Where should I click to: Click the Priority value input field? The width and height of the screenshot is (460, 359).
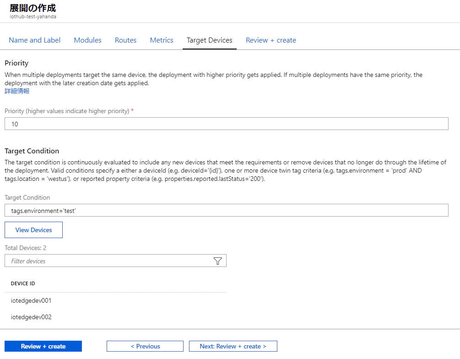pos(227,124)
